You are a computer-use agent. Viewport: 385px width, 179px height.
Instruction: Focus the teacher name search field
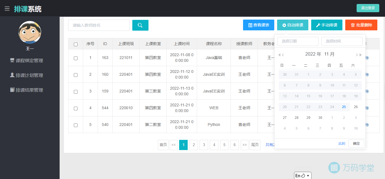point(99,25)
